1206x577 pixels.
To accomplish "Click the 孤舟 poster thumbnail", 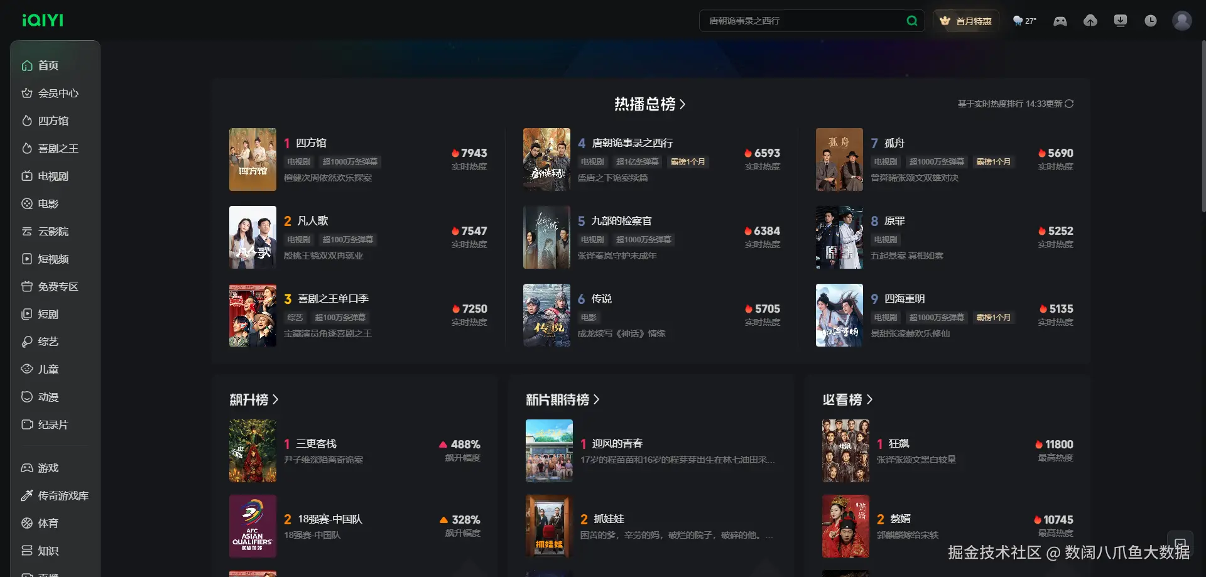I will (839, 159).
